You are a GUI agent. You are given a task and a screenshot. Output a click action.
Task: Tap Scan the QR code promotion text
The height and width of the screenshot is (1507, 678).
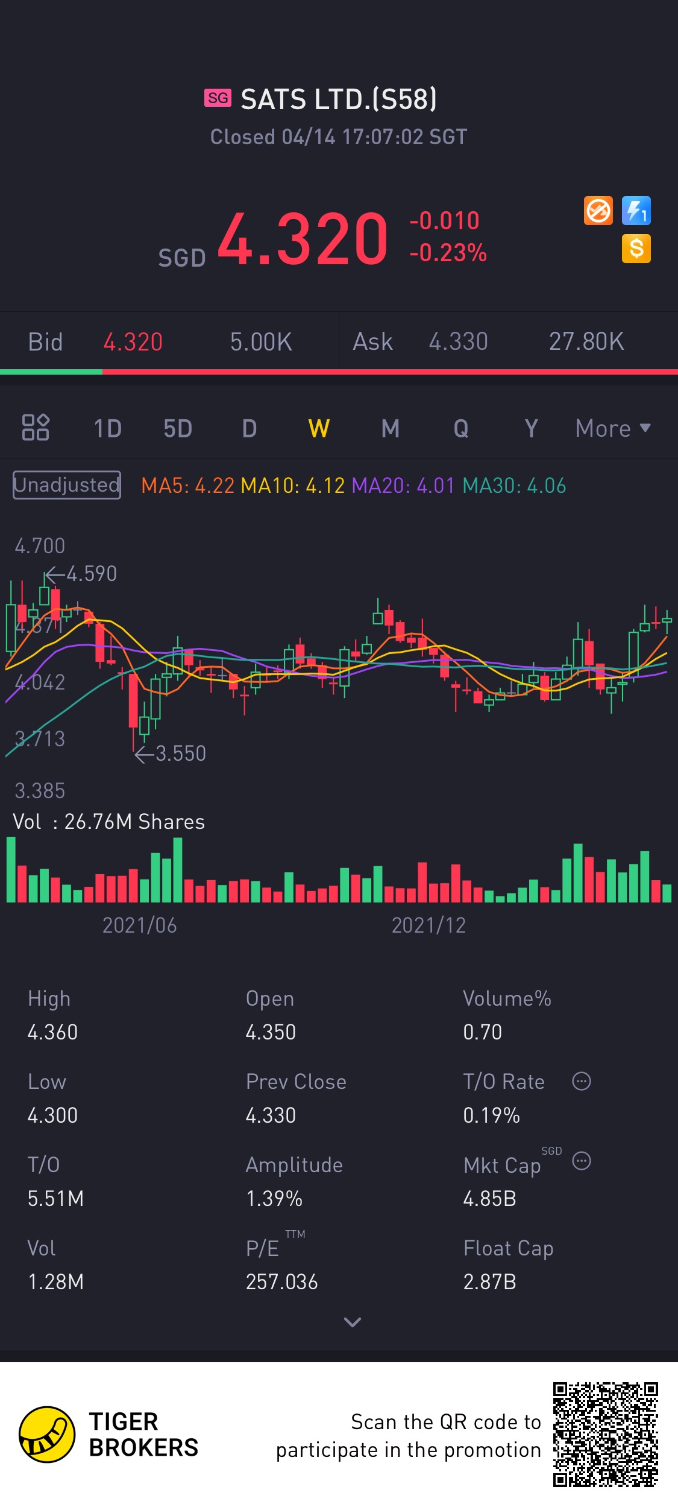[409, 1436]
